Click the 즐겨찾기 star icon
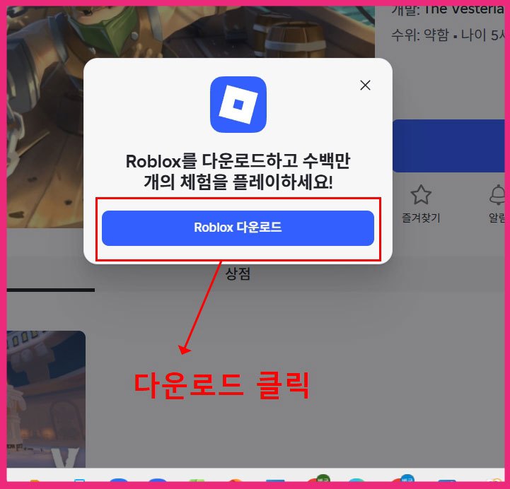 coord(421,194)
